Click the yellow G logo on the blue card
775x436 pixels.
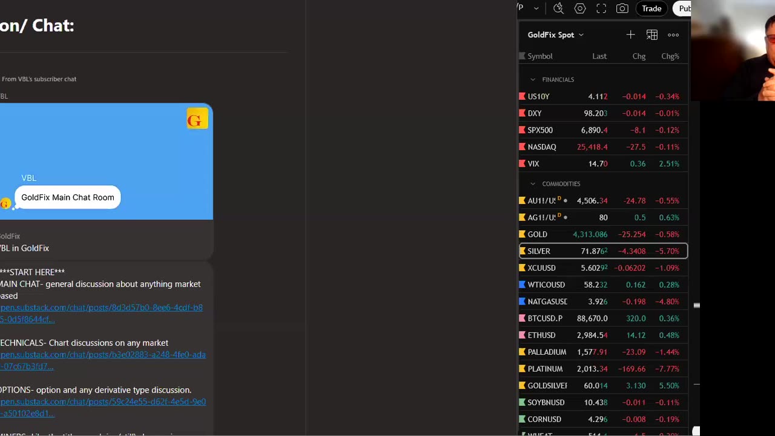click(197, 119)
